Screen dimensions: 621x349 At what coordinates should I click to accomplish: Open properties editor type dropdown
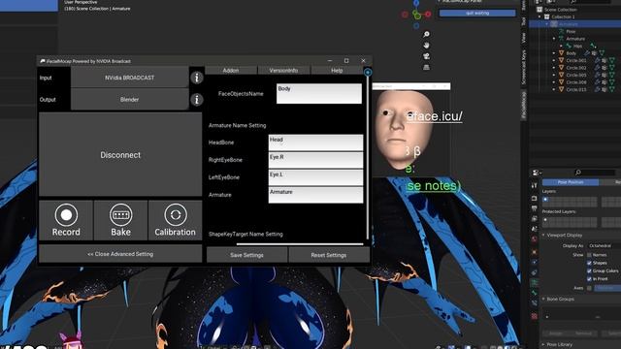coord(537,173)
